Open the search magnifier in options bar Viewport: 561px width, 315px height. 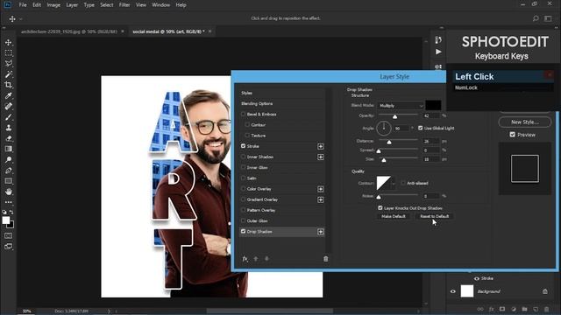tap(536, 18)
